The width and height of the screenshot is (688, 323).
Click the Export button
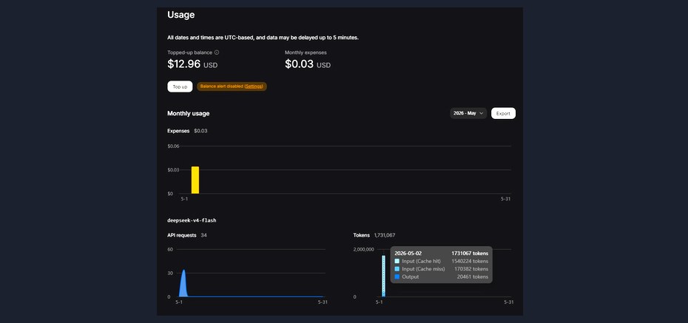click(x=503, y=114)
